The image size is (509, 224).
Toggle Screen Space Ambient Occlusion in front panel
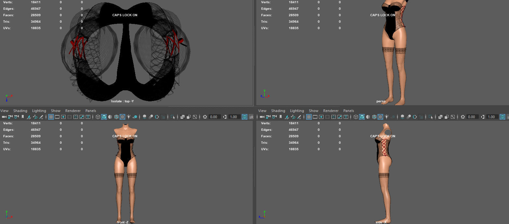coord(145,117)
